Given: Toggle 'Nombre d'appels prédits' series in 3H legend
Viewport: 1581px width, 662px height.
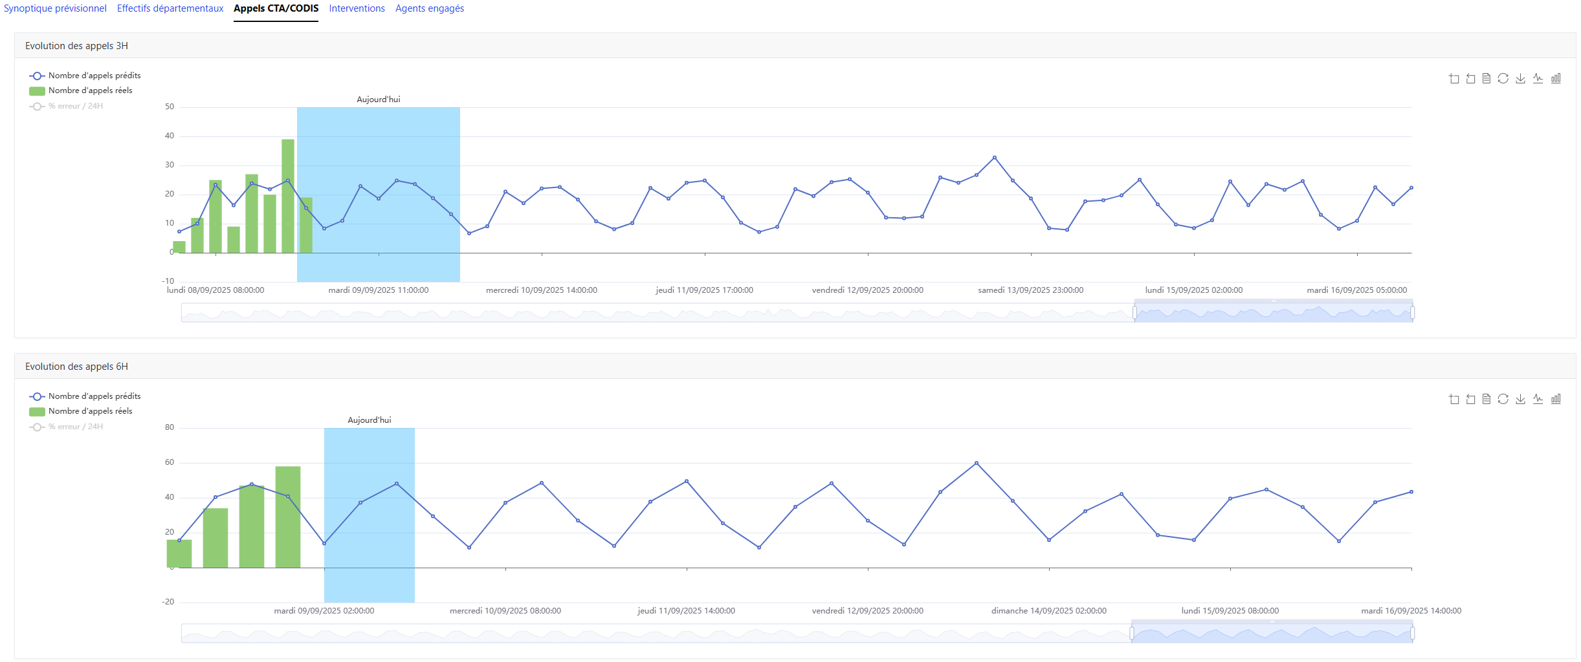Looking at the screenshot, I should coord(94,76).
